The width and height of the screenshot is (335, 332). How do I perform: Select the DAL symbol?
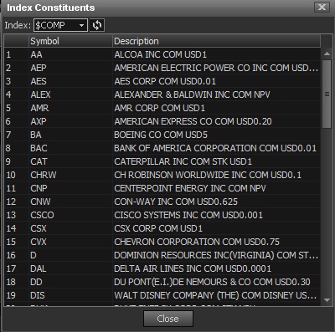pos(39,268)
